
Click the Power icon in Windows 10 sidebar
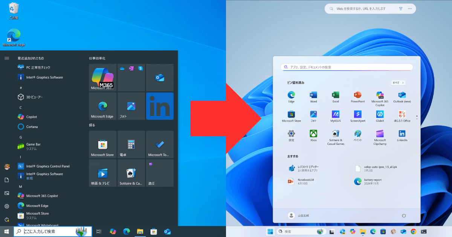tap(7, 219)
